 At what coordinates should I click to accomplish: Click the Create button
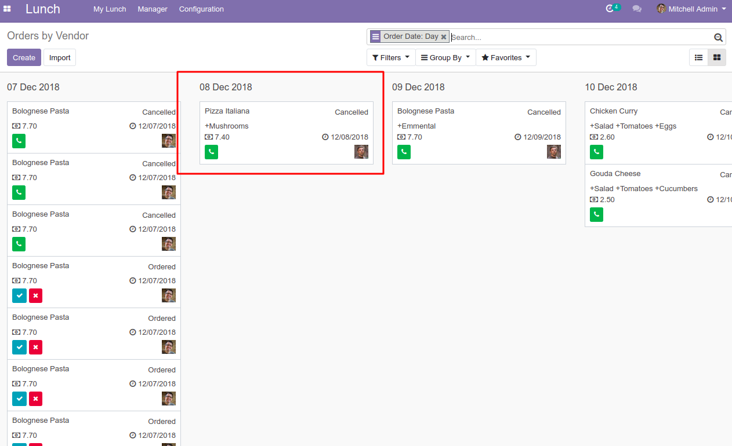point(23,57)
